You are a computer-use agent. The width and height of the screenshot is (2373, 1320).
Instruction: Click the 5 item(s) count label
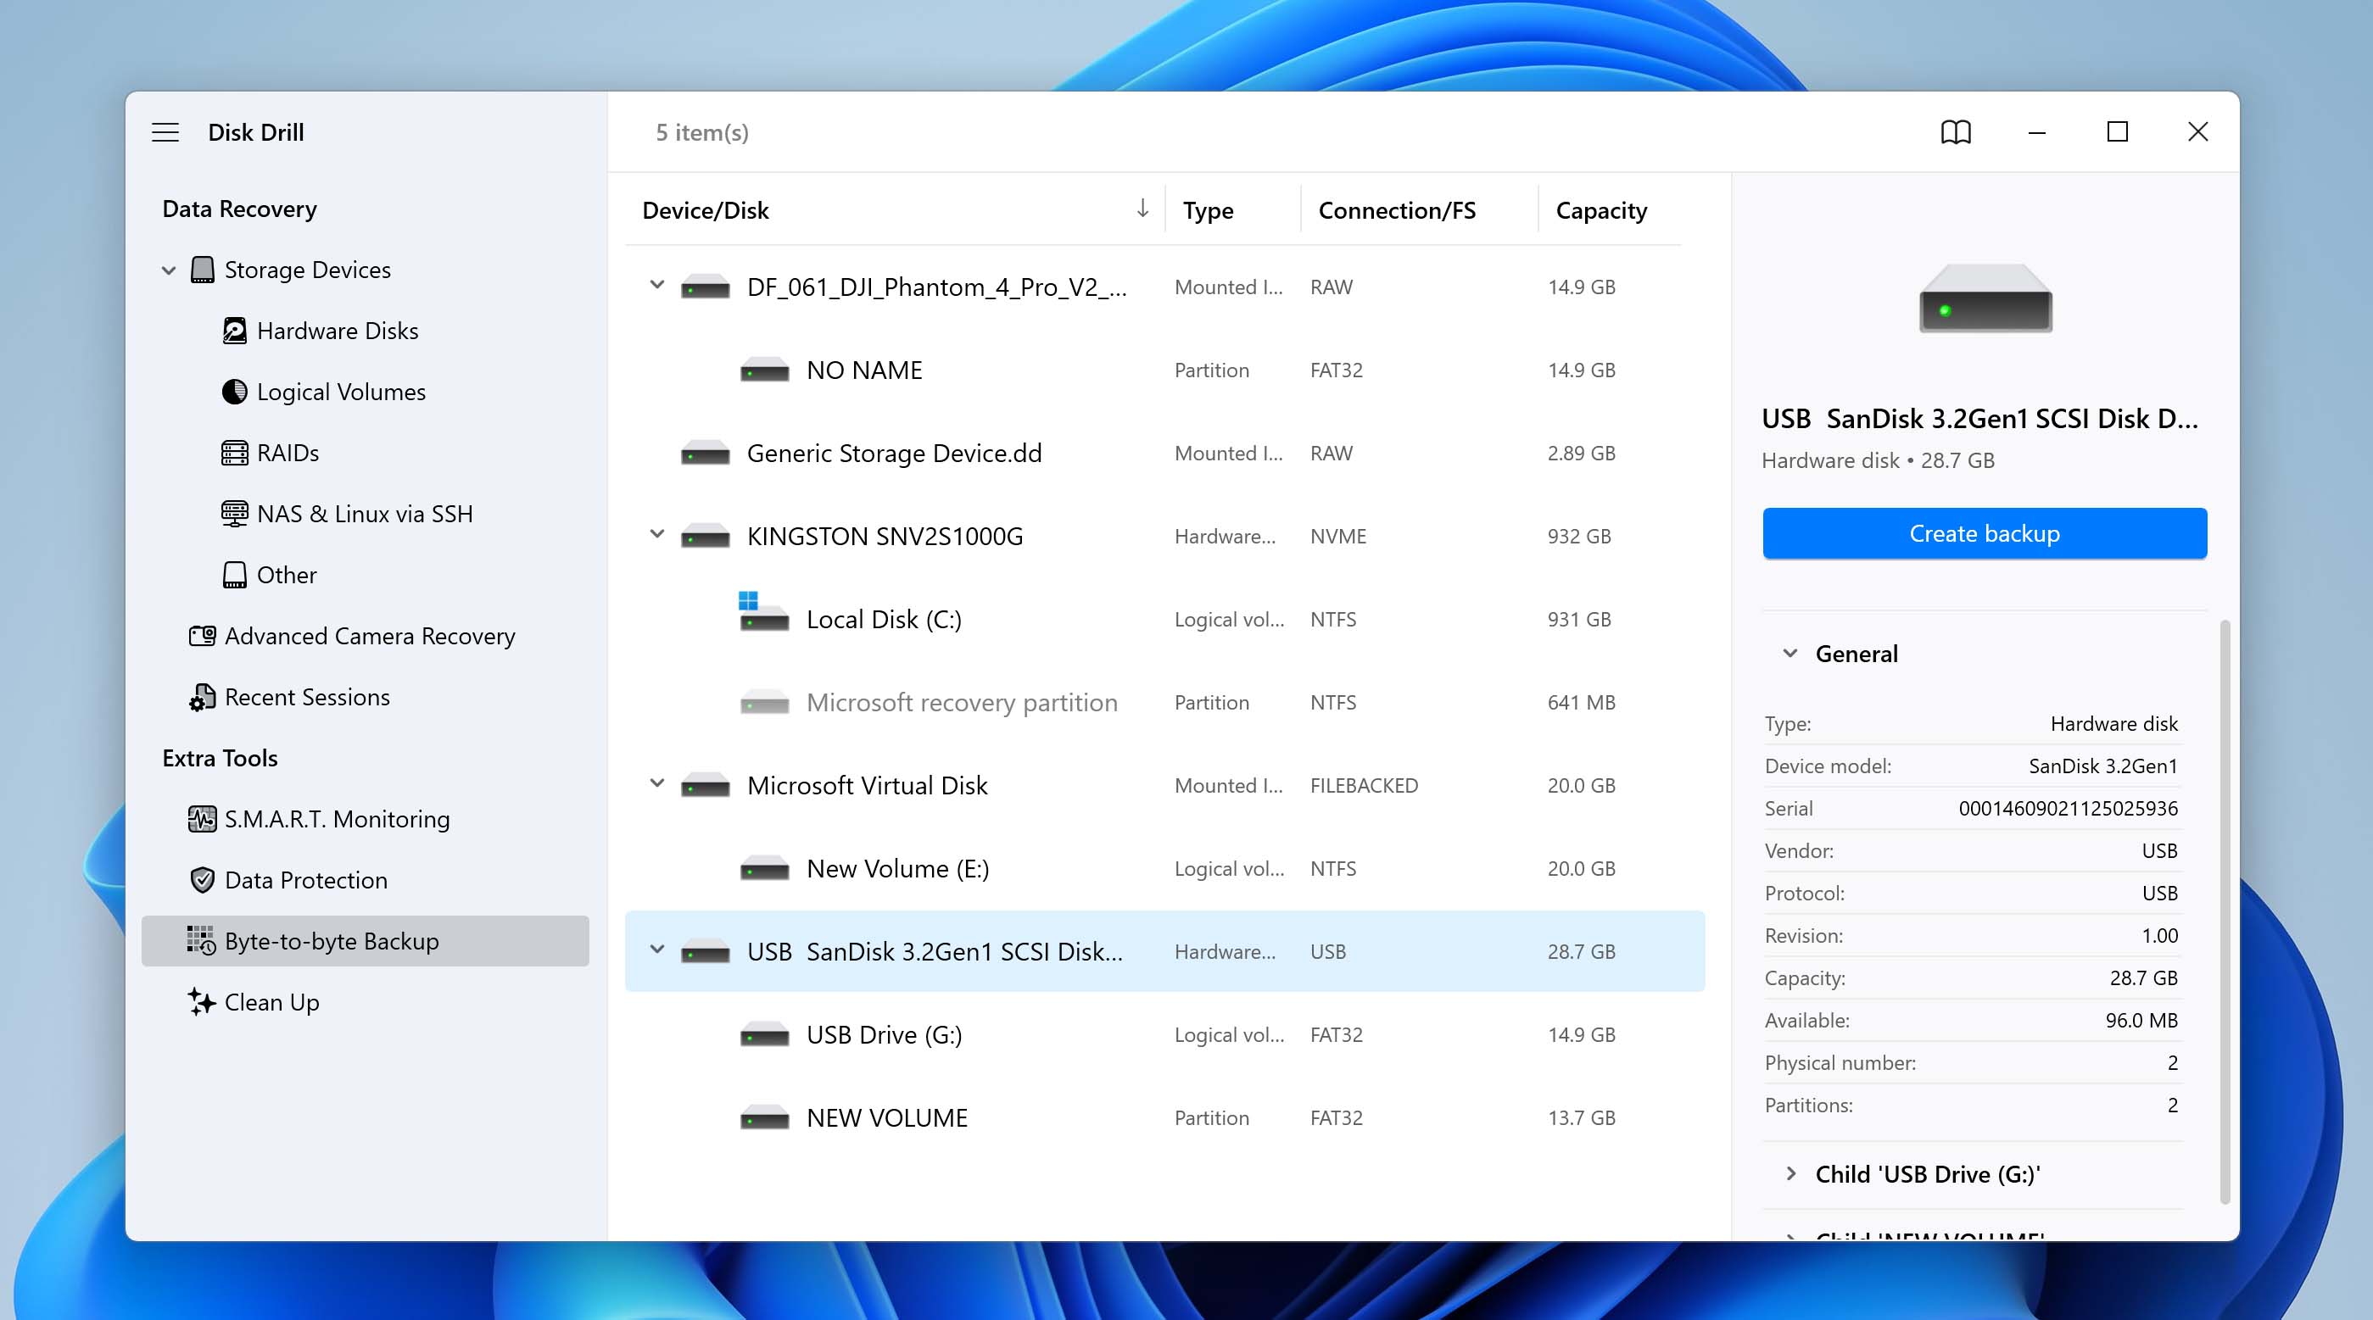coord(702,132)
